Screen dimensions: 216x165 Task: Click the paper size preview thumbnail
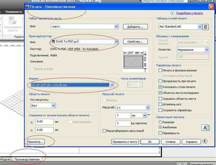tap(135, 60)
